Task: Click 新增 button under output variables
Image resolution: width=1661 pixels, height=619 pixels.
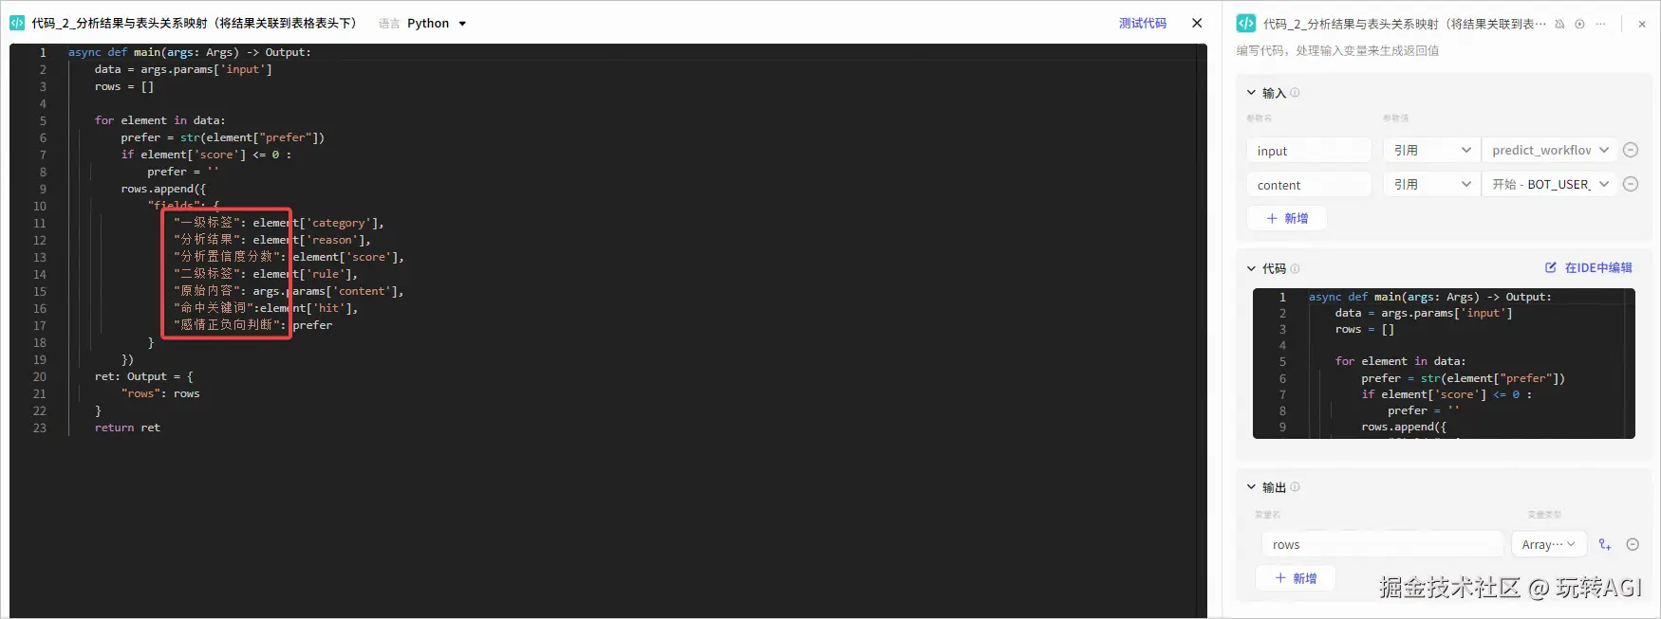Action: (1296, 578)
